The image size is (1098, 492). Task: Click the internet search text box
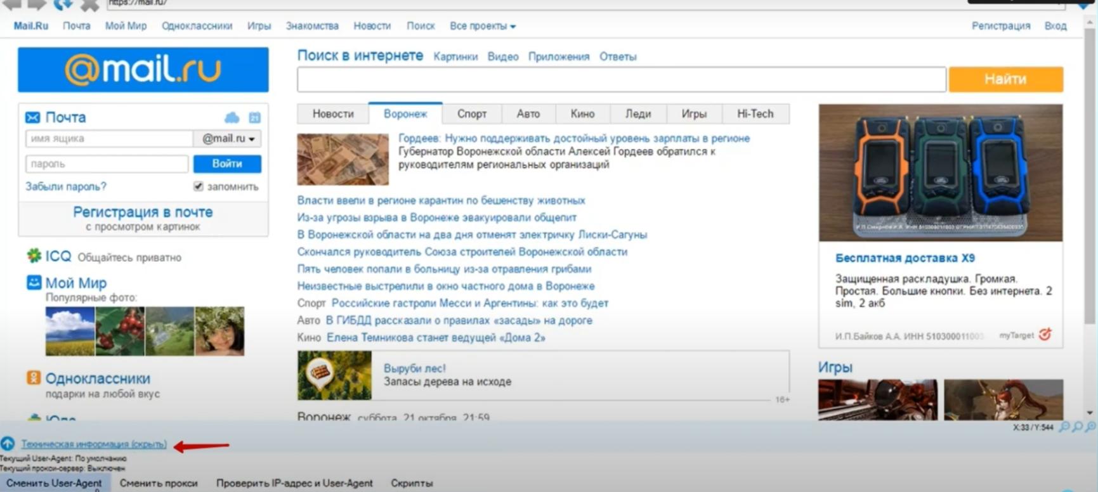click(x=622, y=79)
